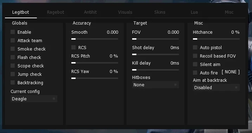
Task: Expand the Hitboxes None dropdown
Action: [x=155, y=85]
